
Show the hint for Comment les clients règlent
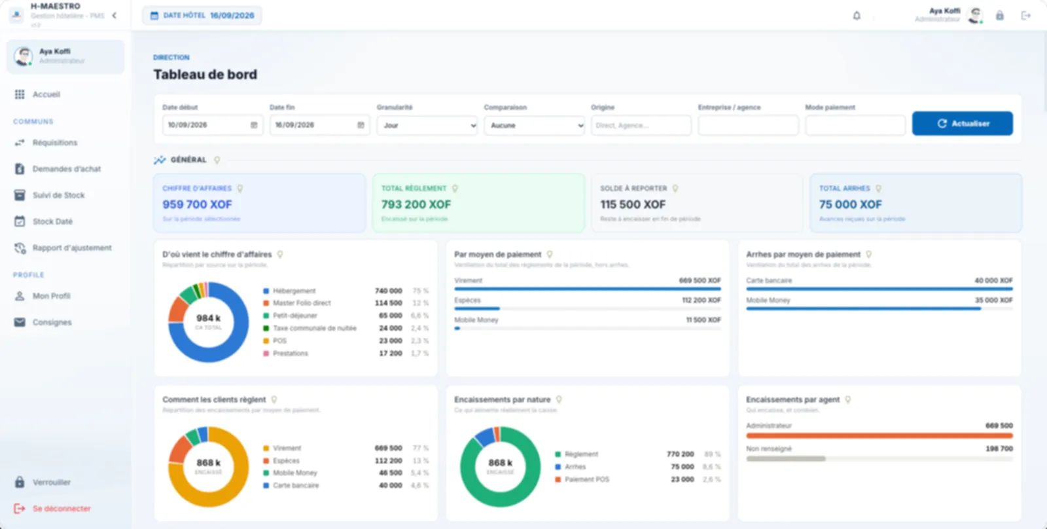(274, 400)
